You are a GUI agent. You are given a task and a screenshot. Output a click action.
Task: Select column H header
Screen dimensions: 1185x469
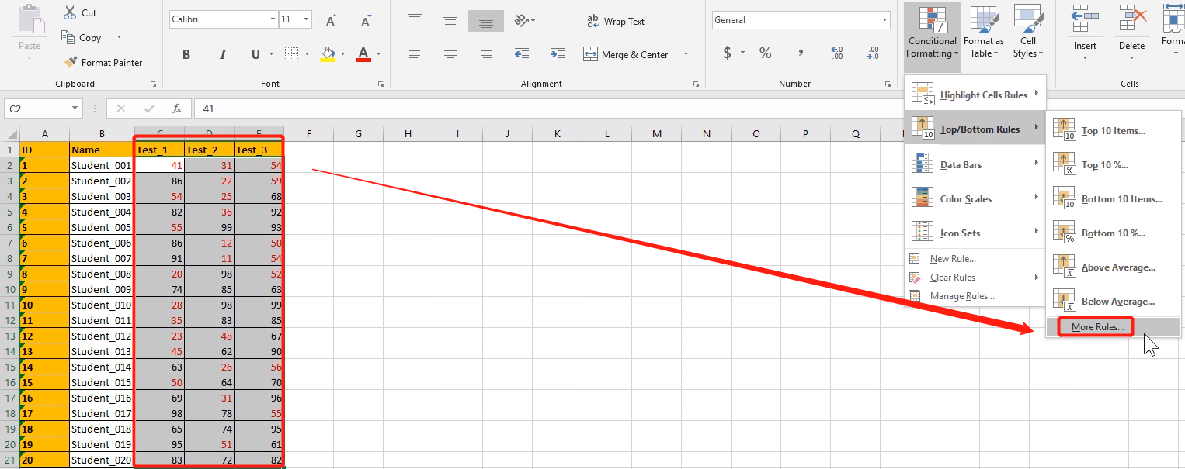click(408, 134)
